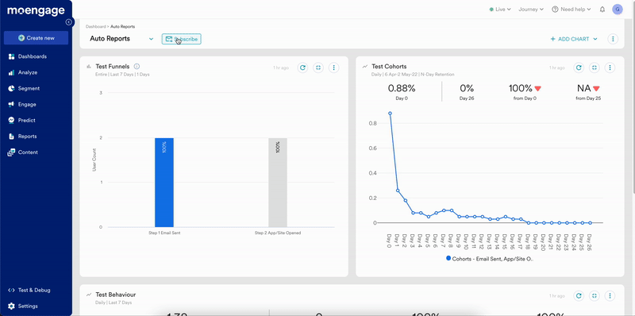Click the 0% Day 26 value
Screen dimensions: 635x316
coord(467,88)
